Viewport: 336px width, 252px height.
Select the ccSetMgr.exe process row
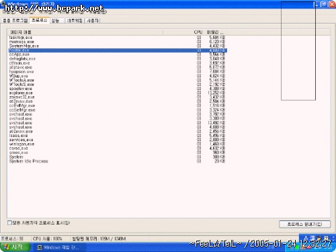pyautogui.click(x=118, y=110)
